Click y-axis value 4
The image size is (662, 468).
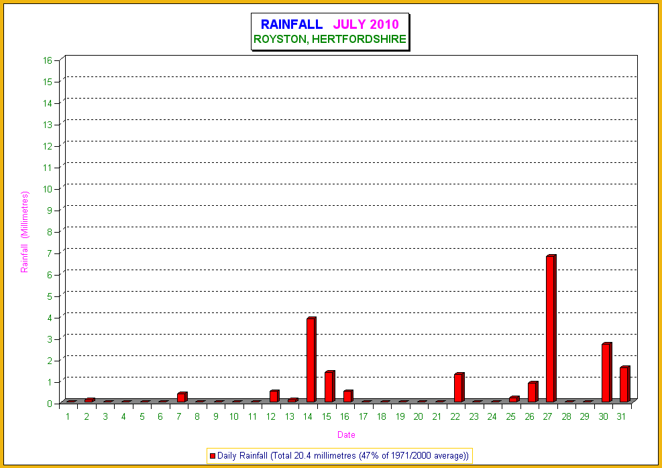click(x=50, y=318)
